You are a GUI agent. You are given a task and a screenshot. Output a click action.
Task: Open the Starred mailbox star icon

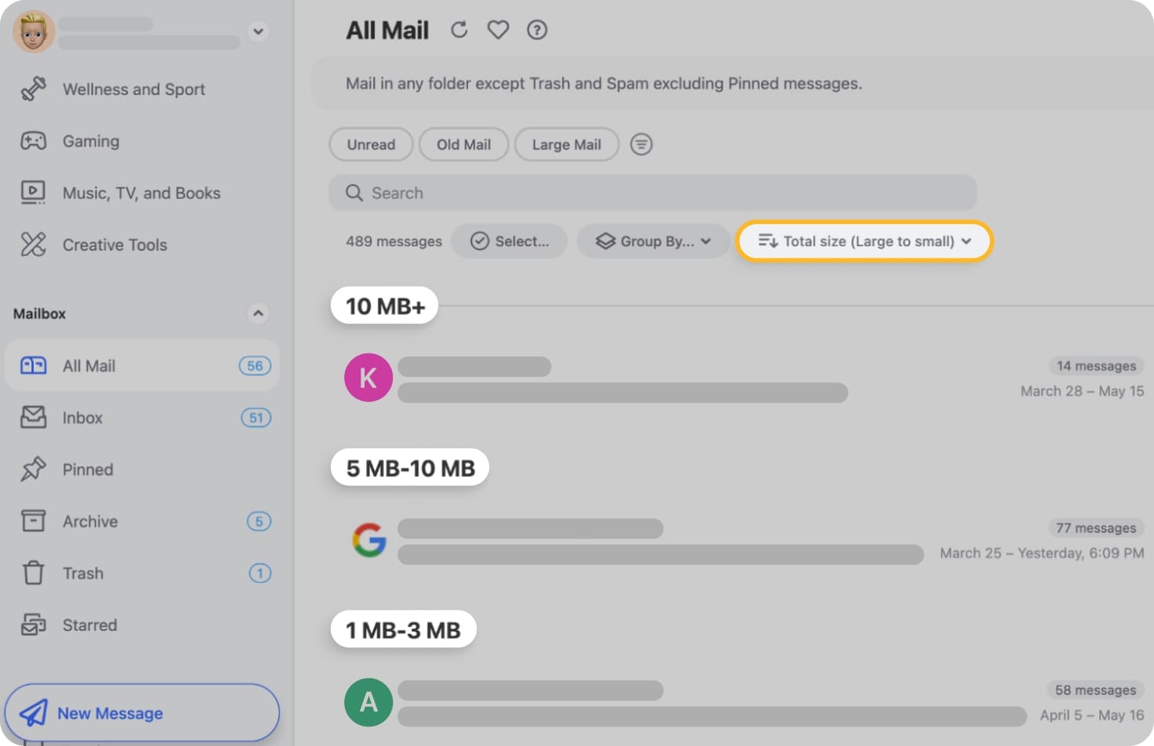pos(33,625)
